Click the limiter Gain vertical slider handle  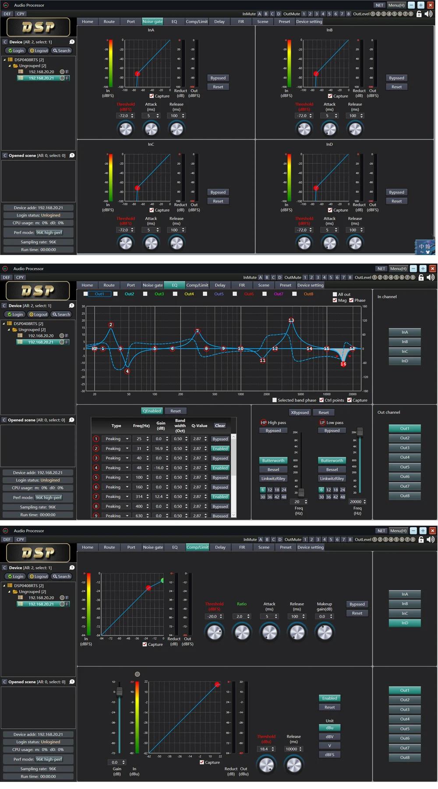[119, 691]
